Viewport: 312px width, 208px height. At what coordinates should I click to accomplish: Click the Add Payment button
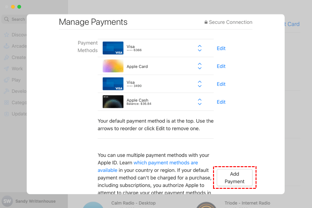coord(234,178)
